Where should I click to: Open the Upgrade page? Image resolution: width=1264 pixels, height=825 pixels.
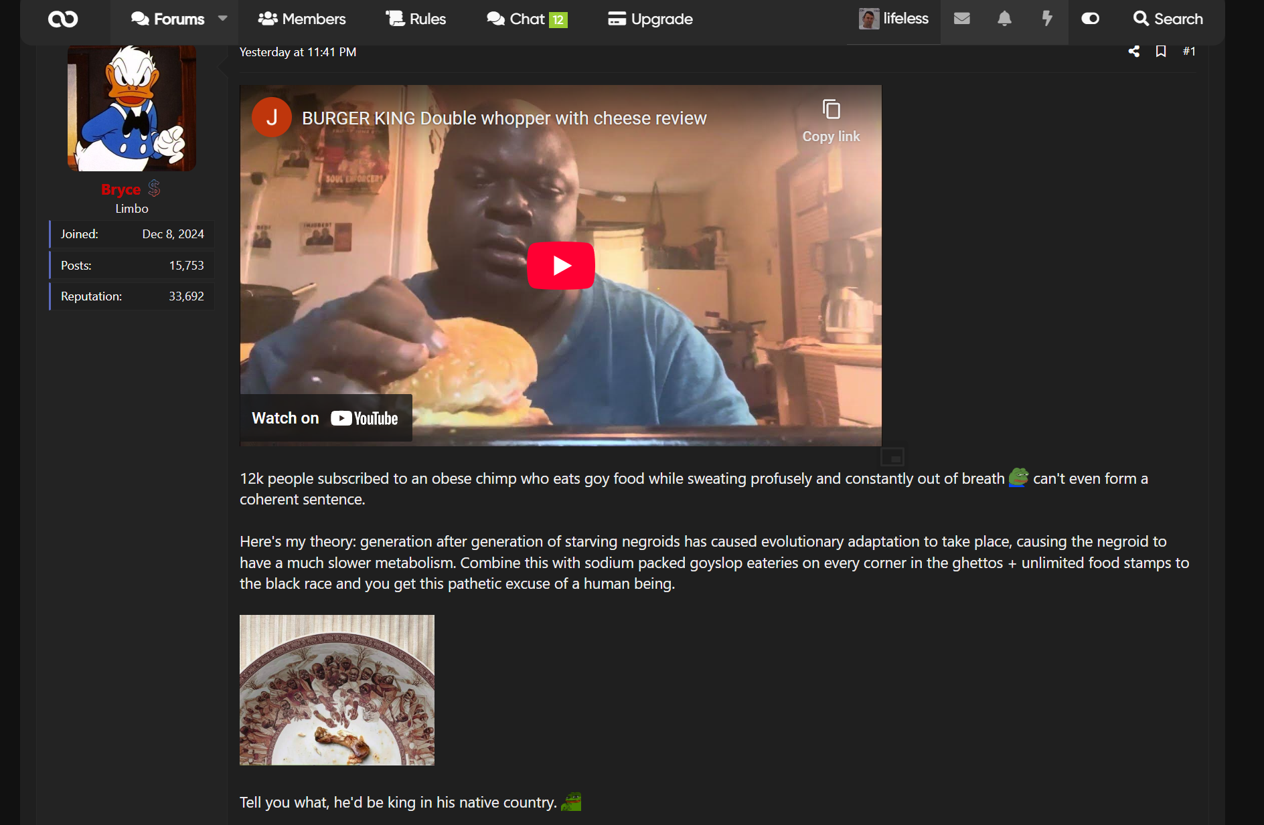tap(650, 19)
